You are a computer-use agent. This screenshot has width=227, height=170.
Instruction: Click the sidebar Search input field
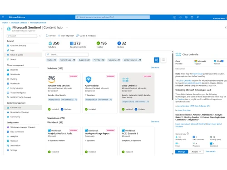tap(22, 36)
